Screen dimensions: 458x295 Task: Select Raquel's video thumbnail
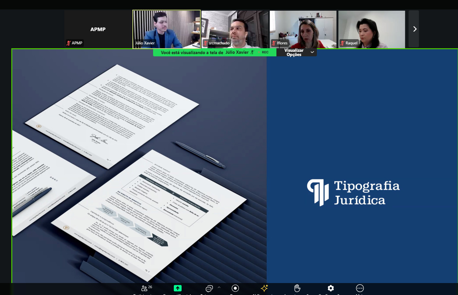point(372,29)
